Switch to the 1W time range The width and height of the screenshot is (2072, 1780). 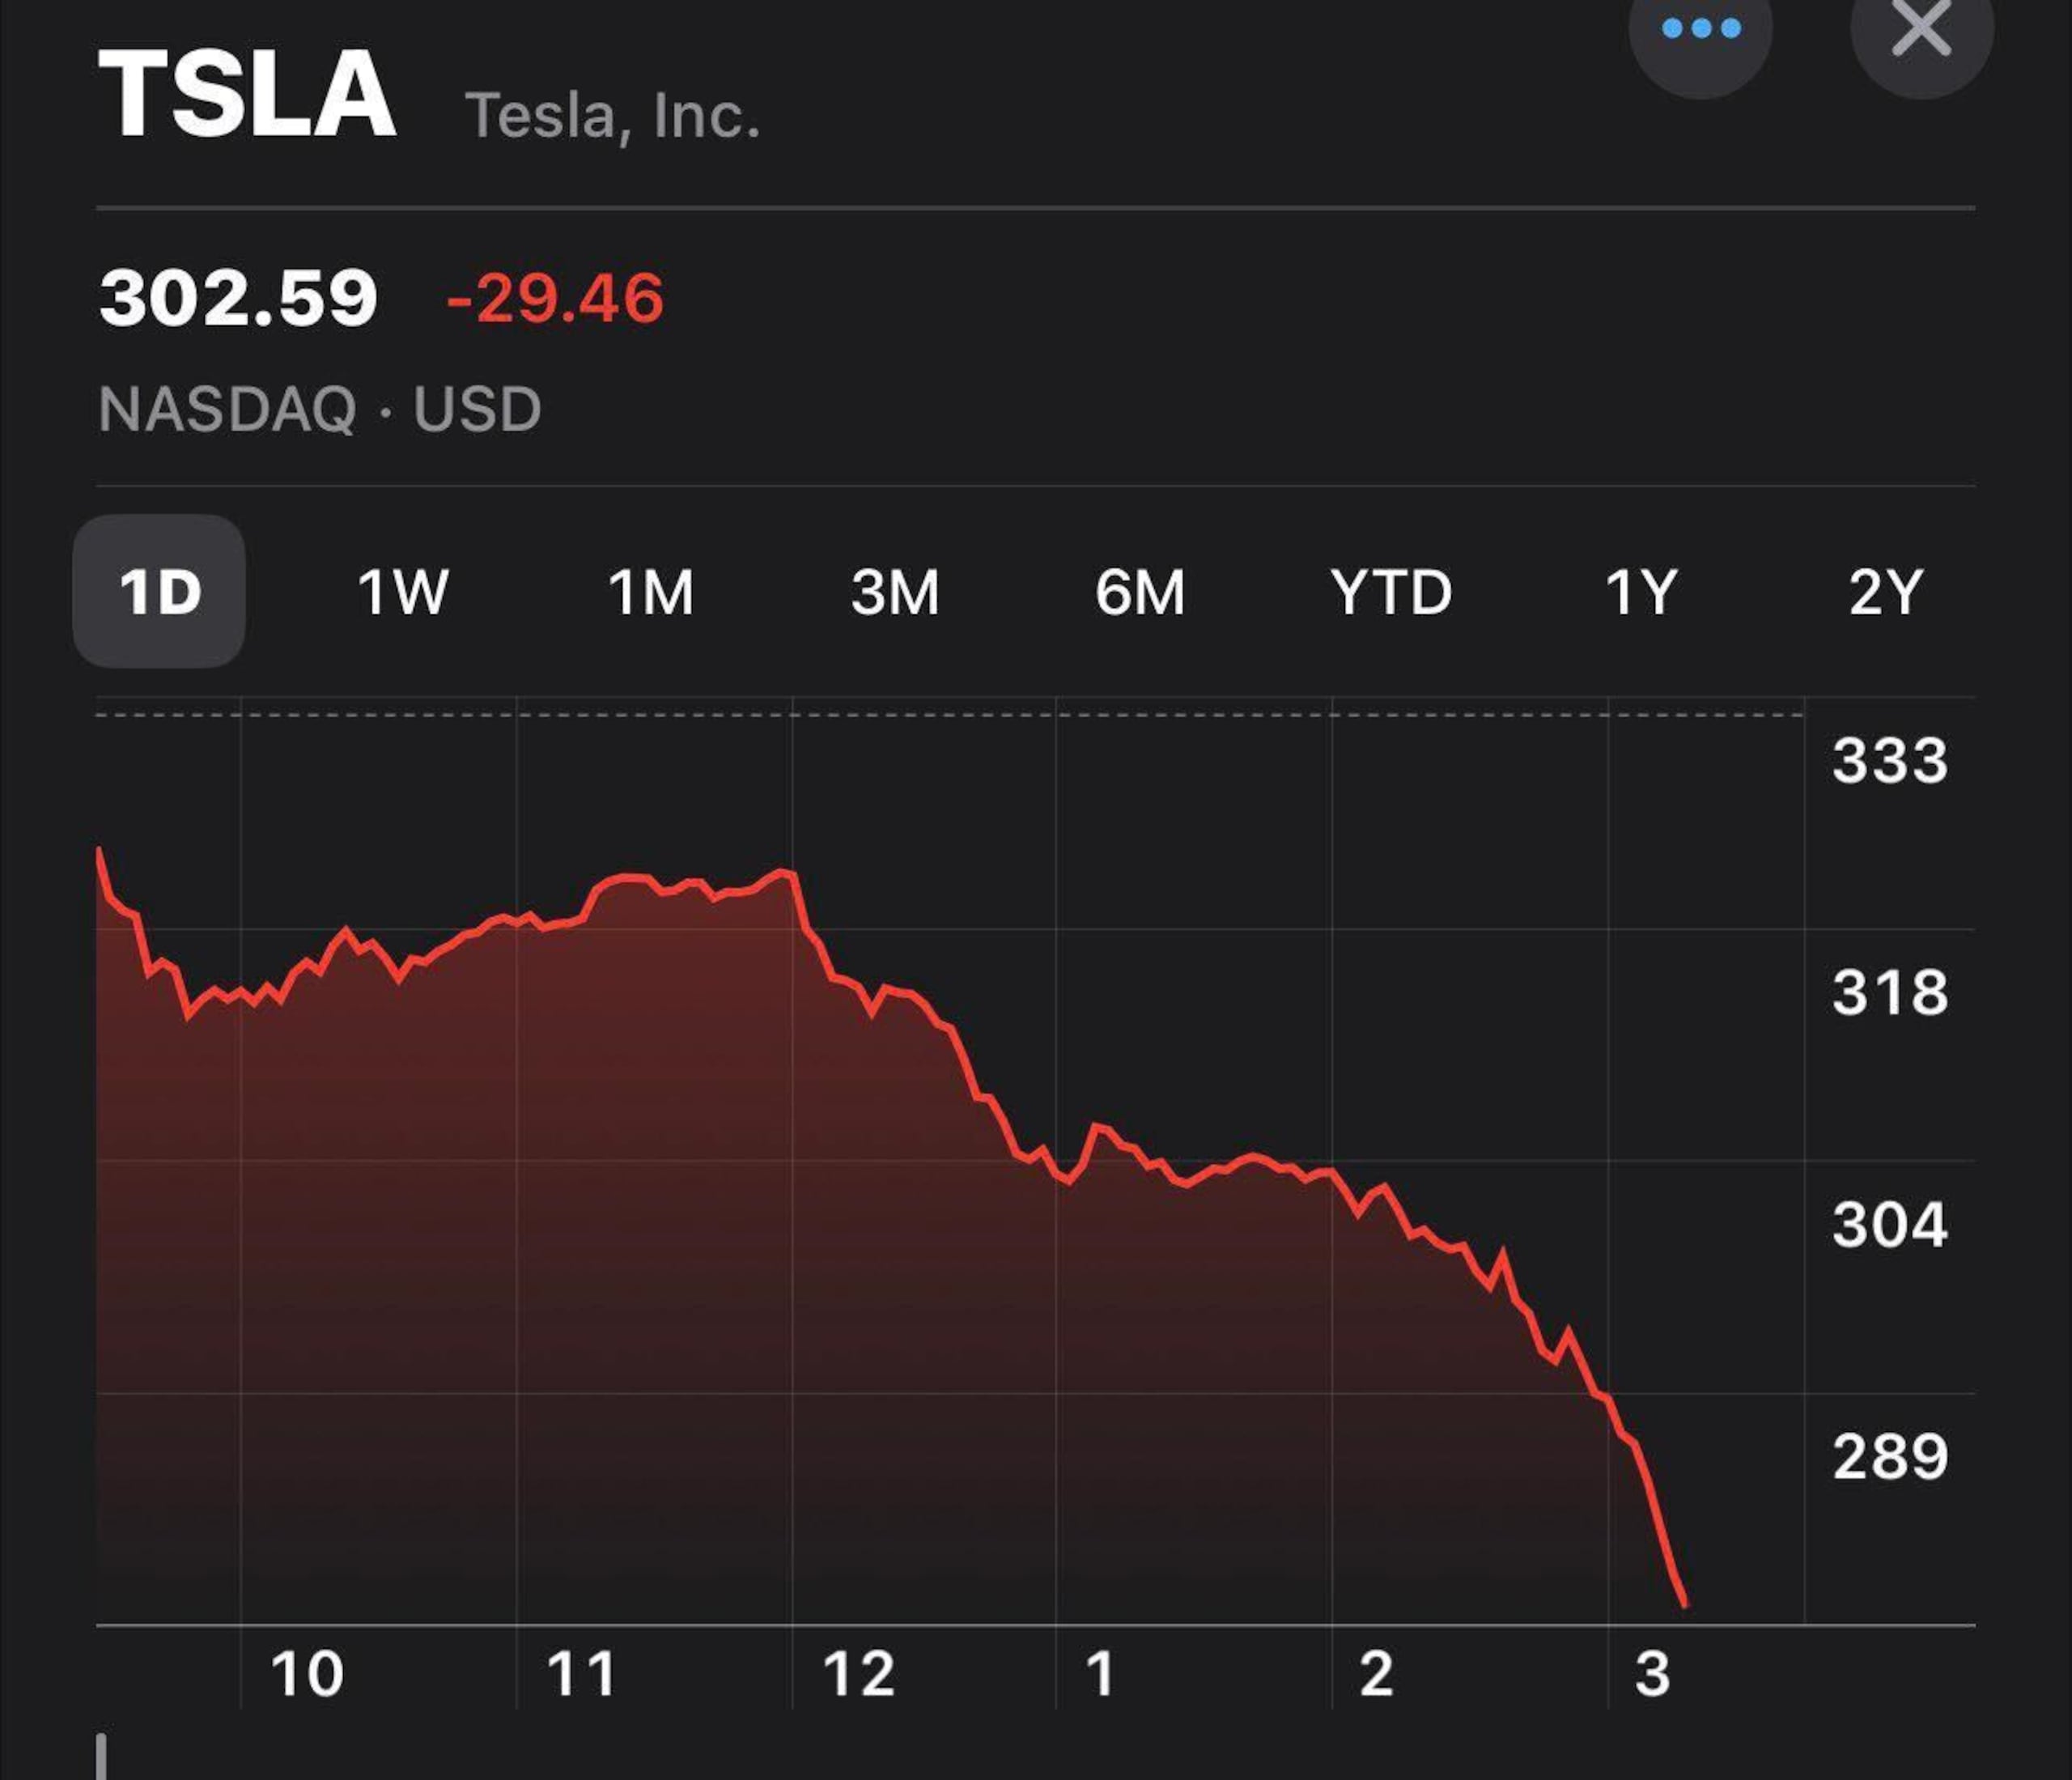click(x=404, y=591)
